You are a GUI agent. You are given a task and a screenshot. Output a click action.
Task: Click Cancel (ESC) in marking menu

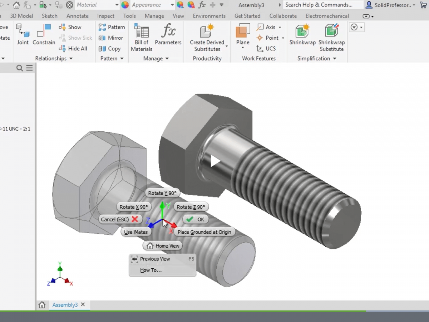(x=119, y=219)
